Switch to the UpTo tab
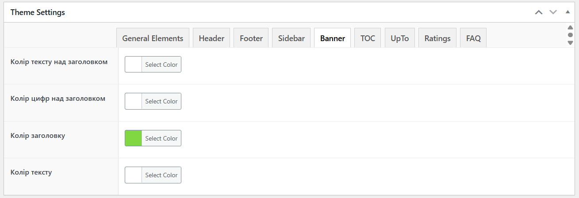Image resolution: width=579 pixels, height=198 pixels. (x=399, y=38)
